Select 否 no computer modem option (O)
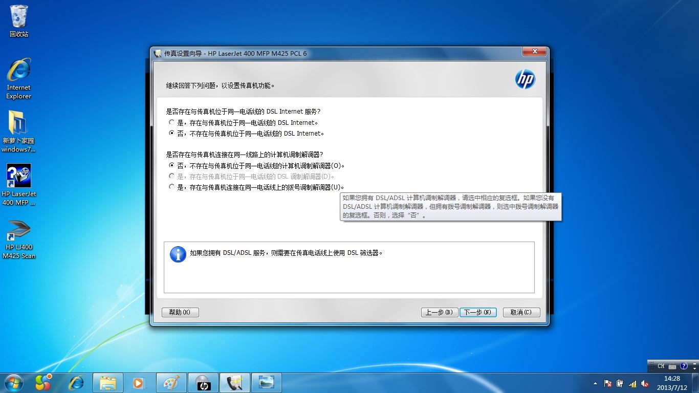 257,166
